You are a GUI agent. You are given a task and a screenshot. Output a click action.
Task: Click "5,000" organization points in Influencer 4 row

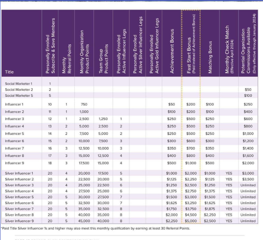coord(84,126)
